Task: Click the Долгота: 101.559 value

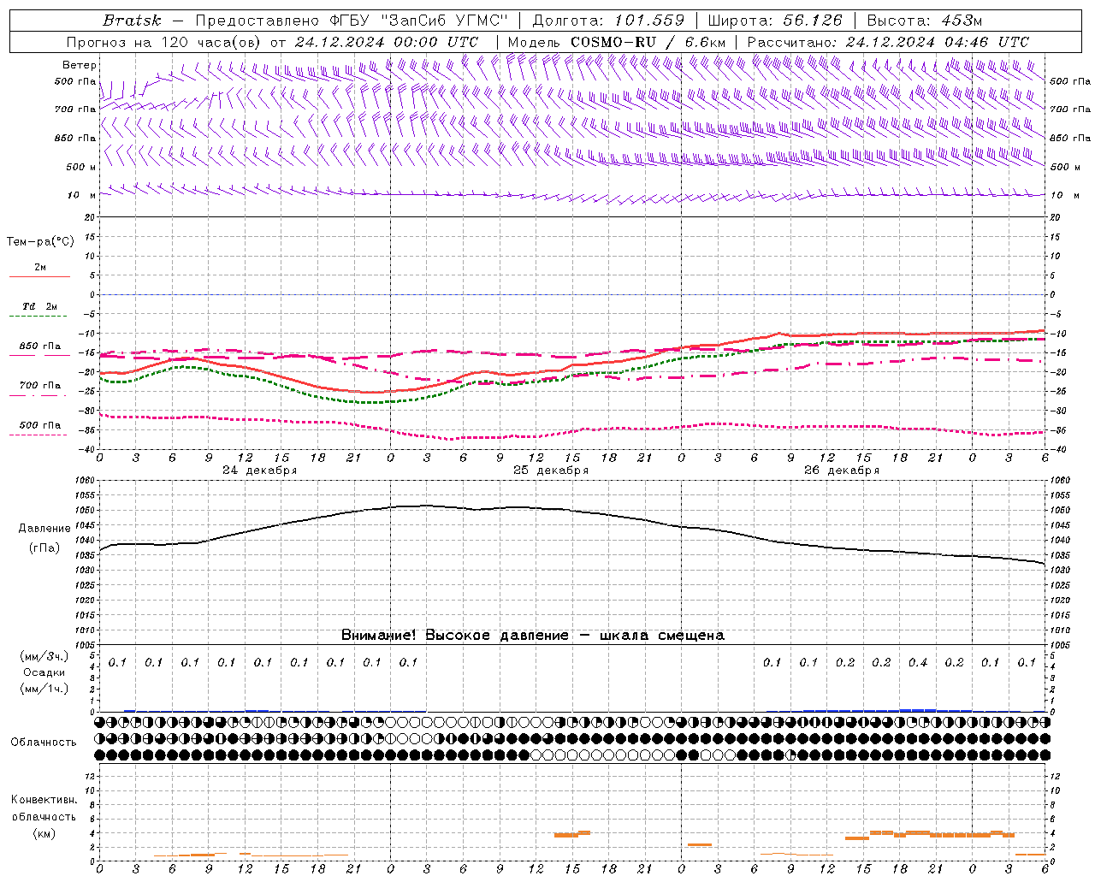Action: [608, 21]
